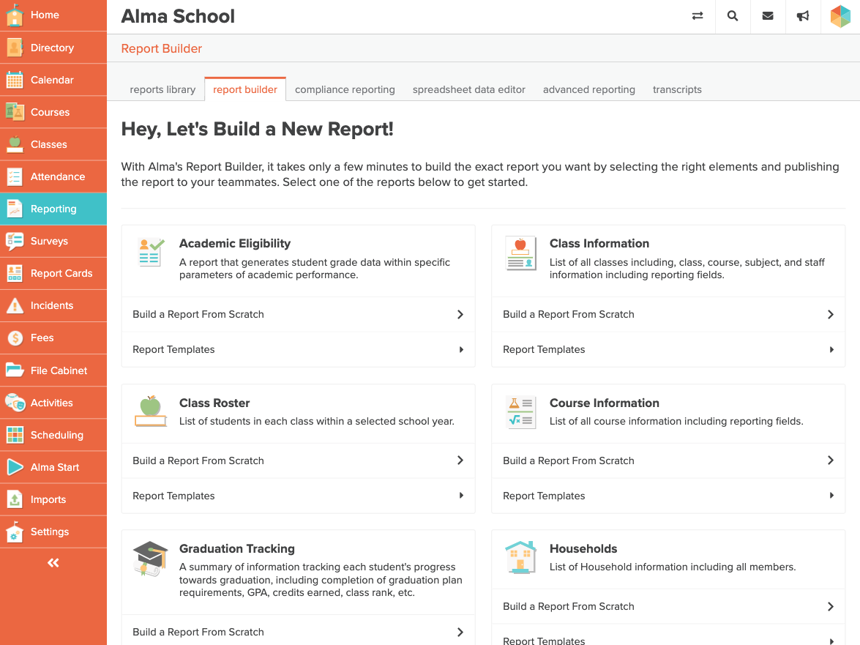860x645 pixels.
Task: Open Alma Start from the sidebar
Action: [x=53, y=467]
